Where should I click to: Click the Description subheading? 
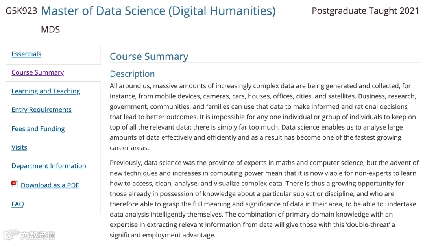[x=132, y=74]
